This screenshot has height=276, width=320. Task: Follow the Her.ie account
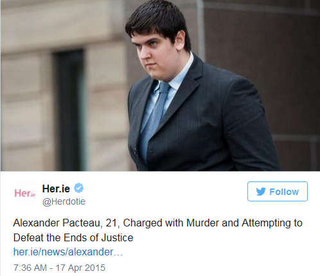tap(278, 191)
